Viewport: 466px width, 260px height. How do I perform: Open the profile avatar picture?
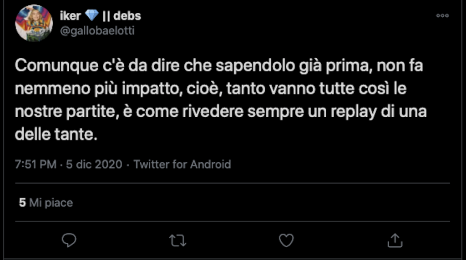tap(34, 23)
